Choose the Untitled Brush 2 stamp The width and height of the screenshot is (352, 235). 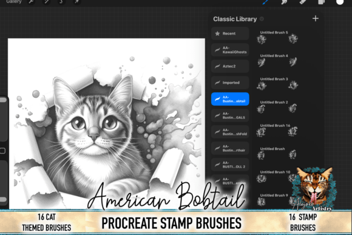point(277,106)
